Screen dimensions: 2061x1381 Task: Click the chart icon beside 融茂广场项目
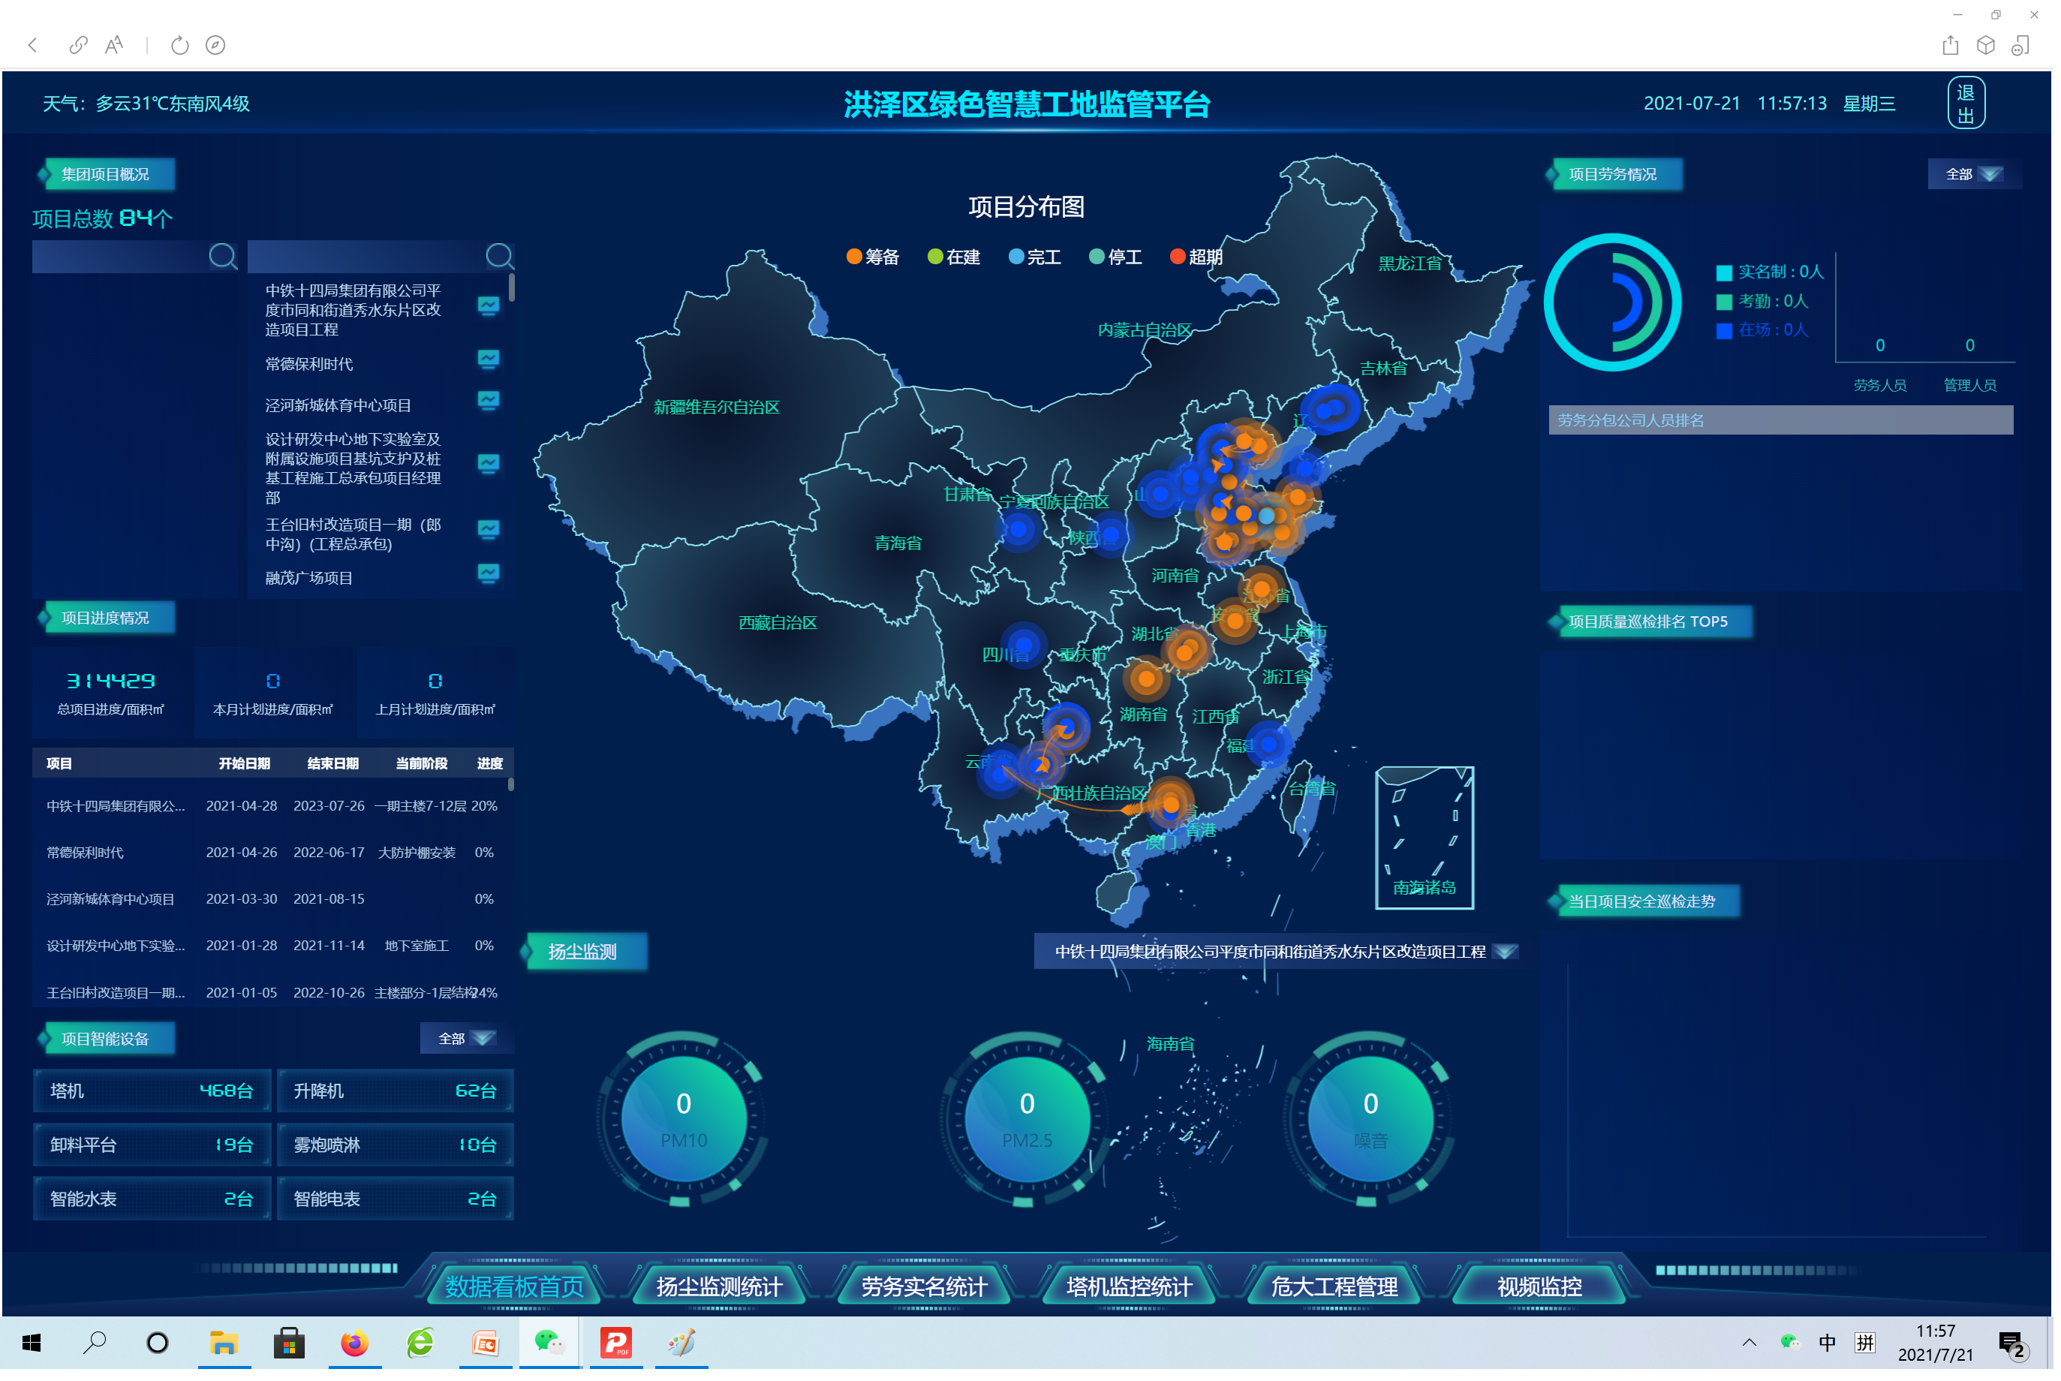click(488, 573)
